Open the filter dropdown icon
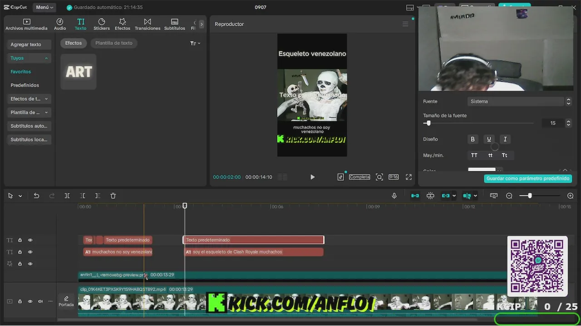The width and height of the screenshot is (581, 326). tap(195, 43)
